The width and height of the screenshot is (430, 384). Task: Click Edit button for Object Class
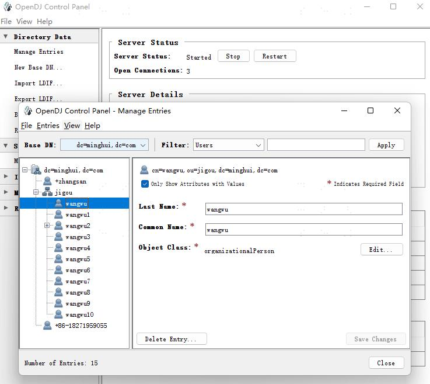pyautogui.click(x=382, y=250)
